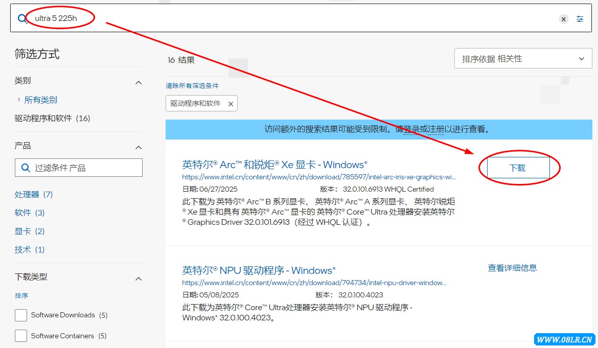Remove the 驱动程序和软件 filter chip
Screen dimensions: 598x348
coord(231,104)
